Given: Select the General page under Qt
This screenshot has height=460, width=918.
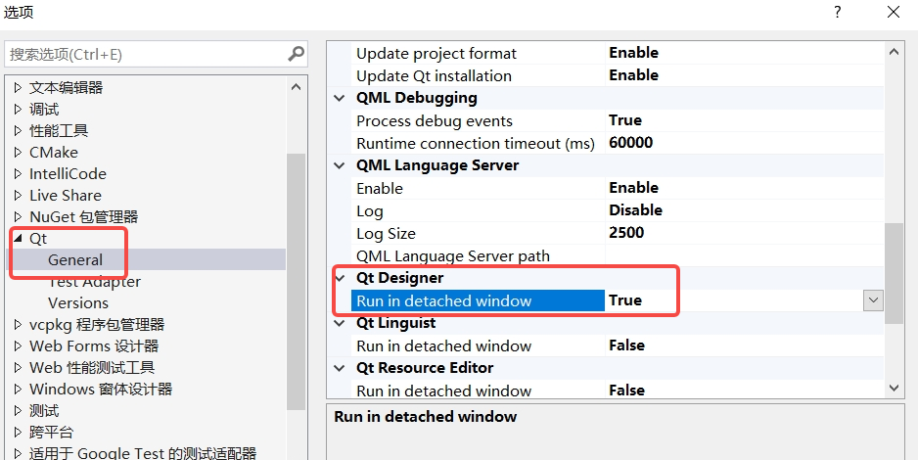Looking at the screenshot, I should [x=75, y=259].
